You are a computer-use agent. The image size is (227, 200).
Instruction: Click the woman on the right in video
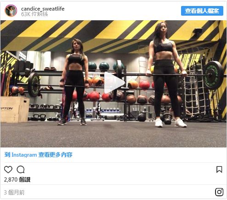tap(167, 75)
